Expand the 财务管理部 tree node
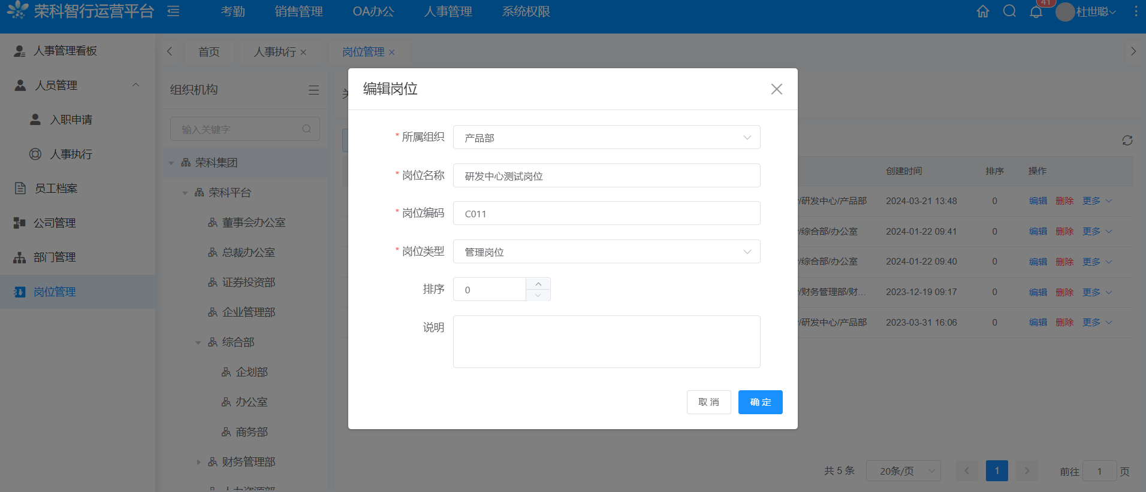 [198, 462]
